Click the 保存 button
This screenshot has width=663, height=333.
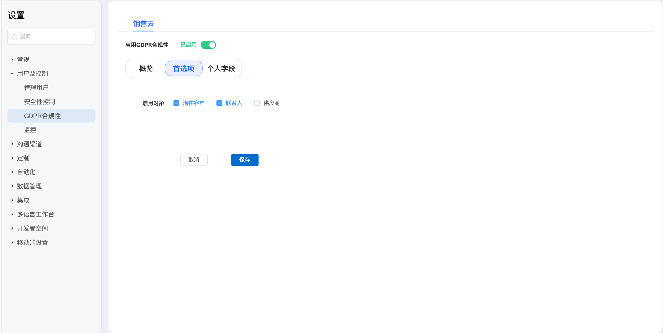[245, 160]
